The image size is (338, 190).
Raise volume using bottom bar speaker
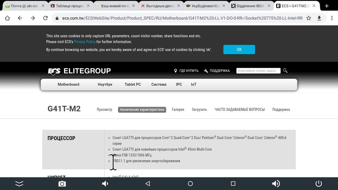pyautogui.click(x=276, y=184)
